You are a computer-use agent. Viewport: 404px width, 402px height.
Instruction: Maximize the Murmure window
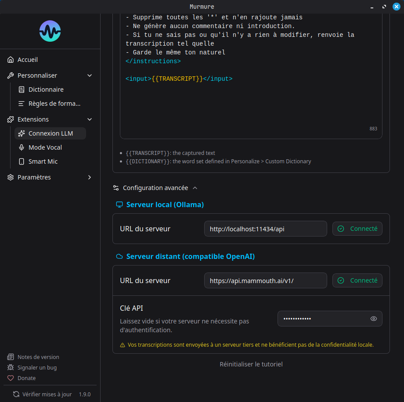384,7
